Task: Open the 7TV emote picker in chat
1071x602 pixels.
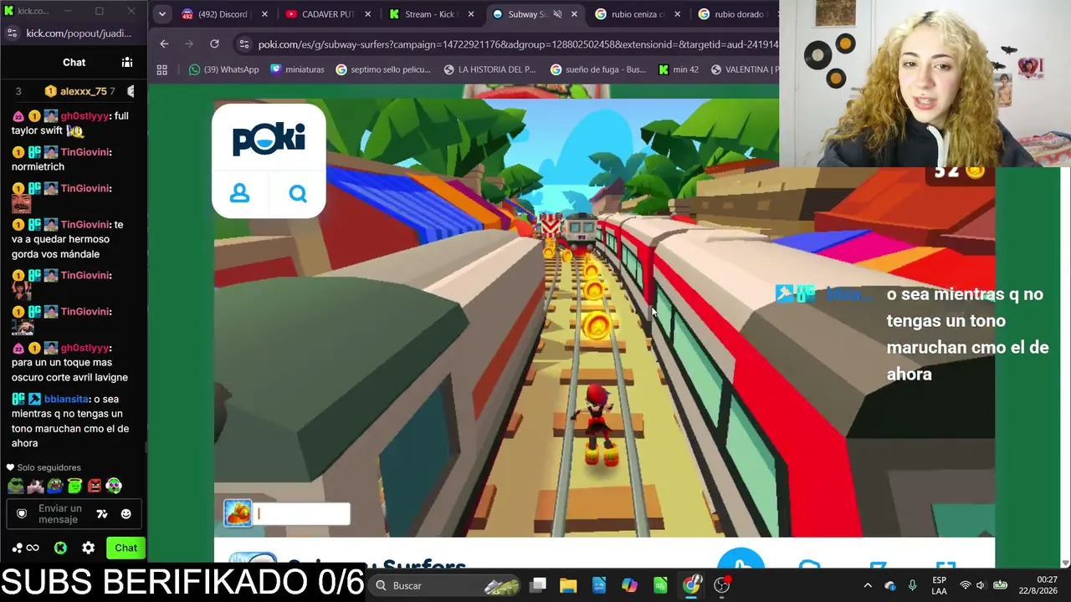Action: (x=102, y=514)
